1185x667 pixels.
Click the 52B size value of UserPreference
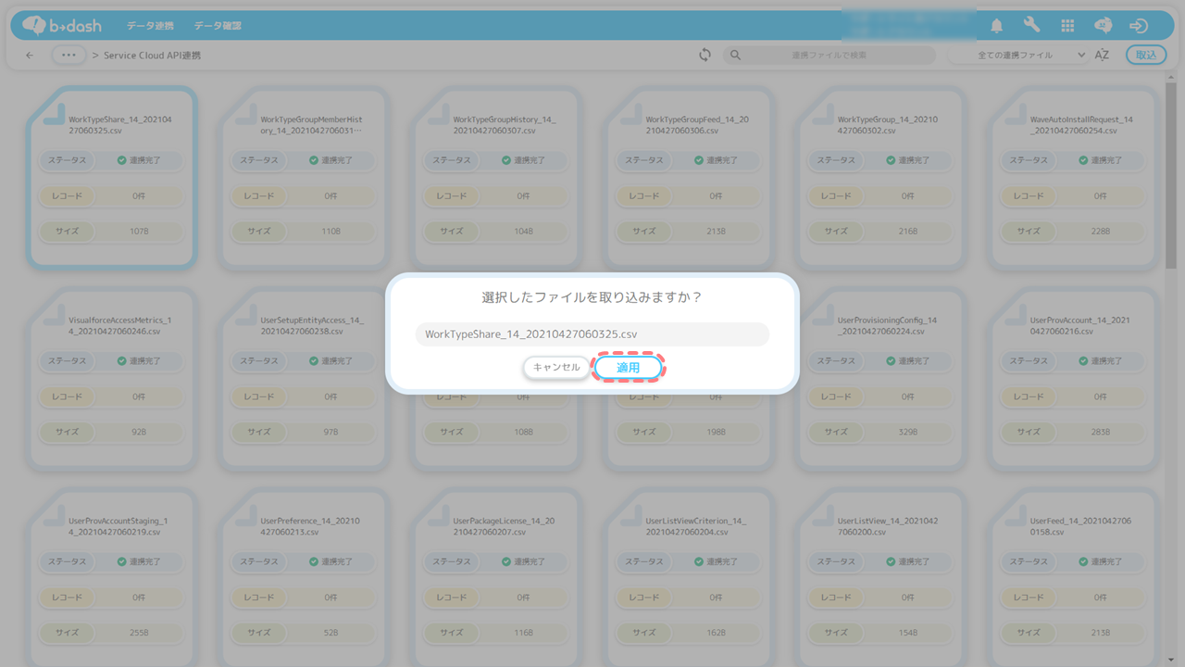click(x=331, y=633)
